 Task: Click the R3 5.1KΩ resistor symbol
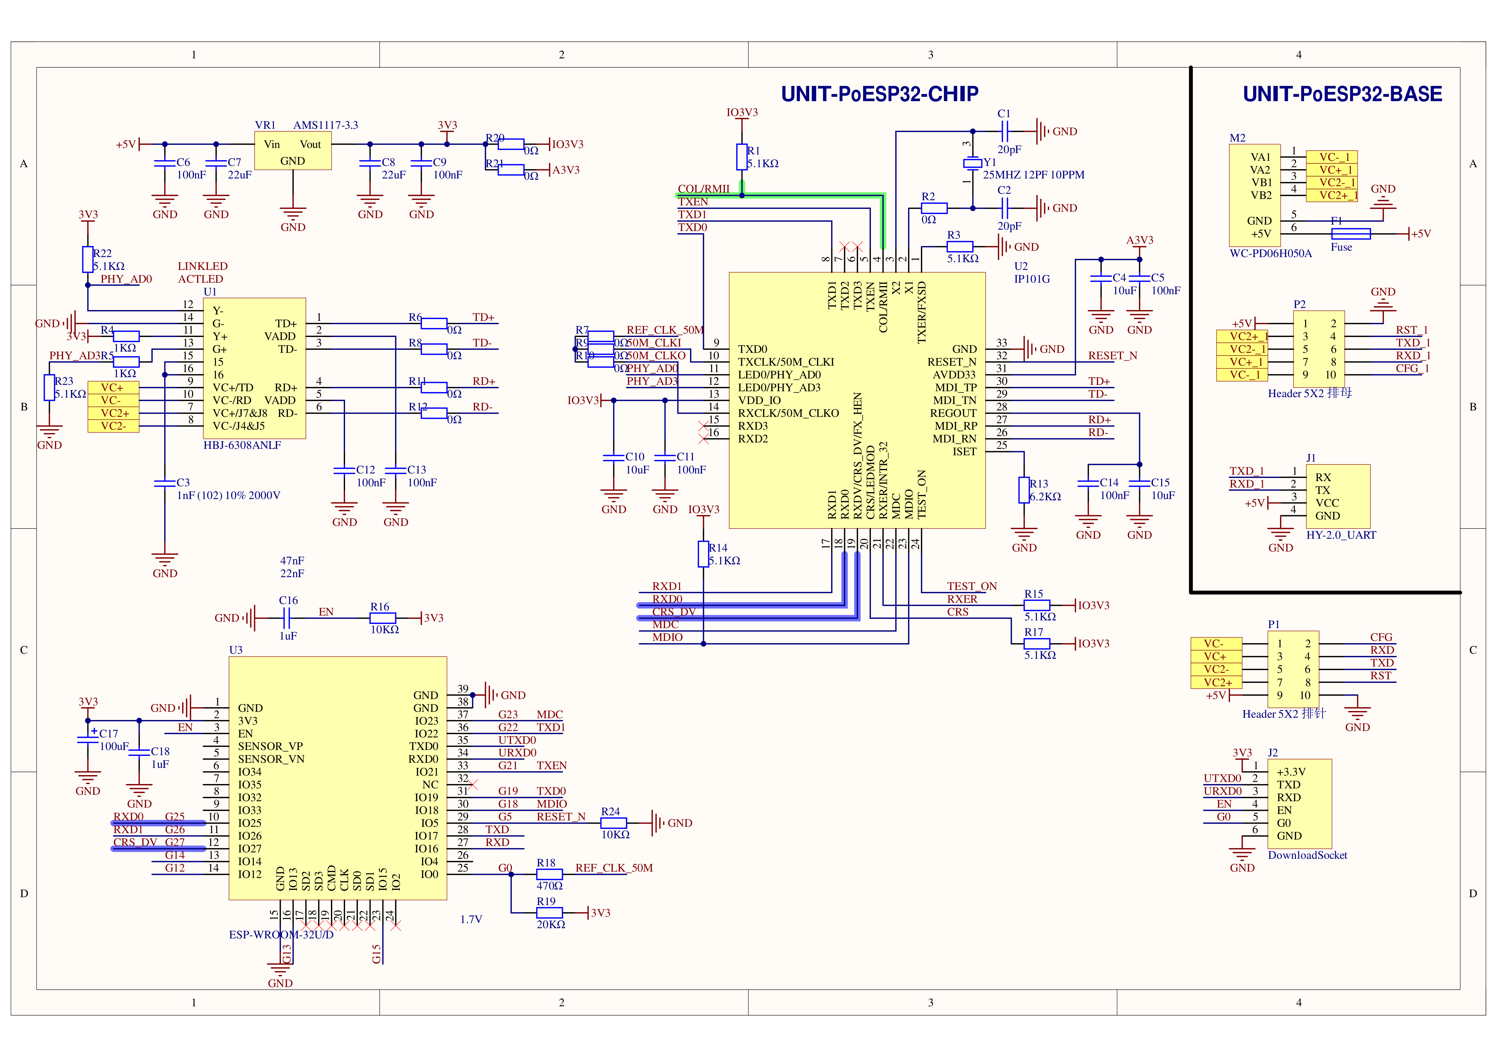960,247
